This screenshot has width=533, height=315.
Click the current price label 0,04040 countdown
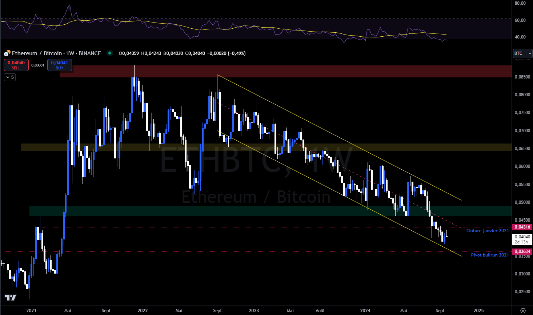(x=522, y=239)
